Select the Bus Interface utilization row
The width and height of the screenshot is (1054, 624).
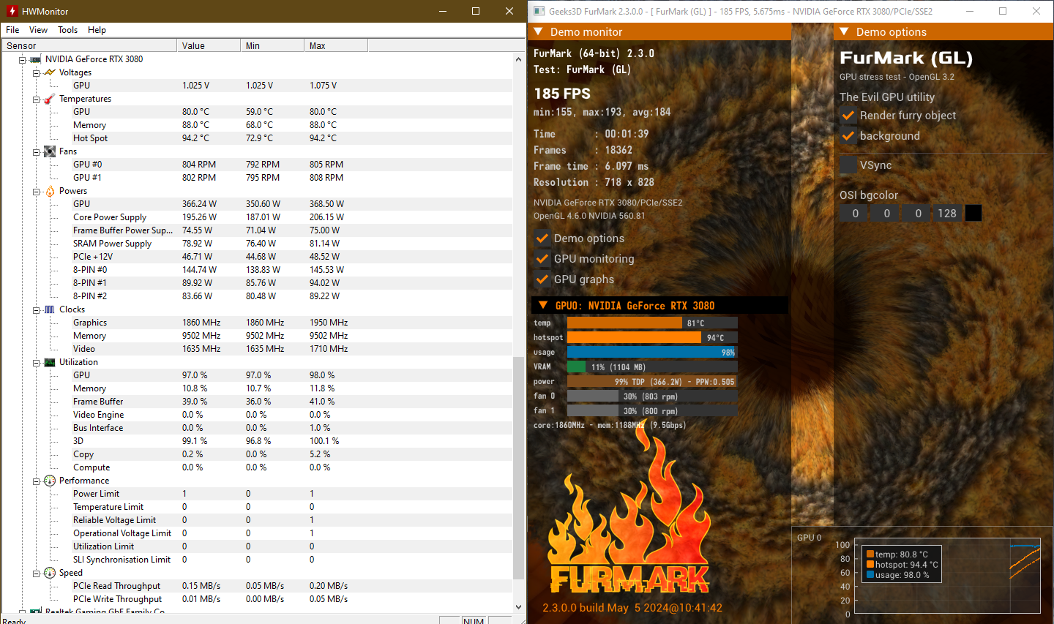pos(256,428)
